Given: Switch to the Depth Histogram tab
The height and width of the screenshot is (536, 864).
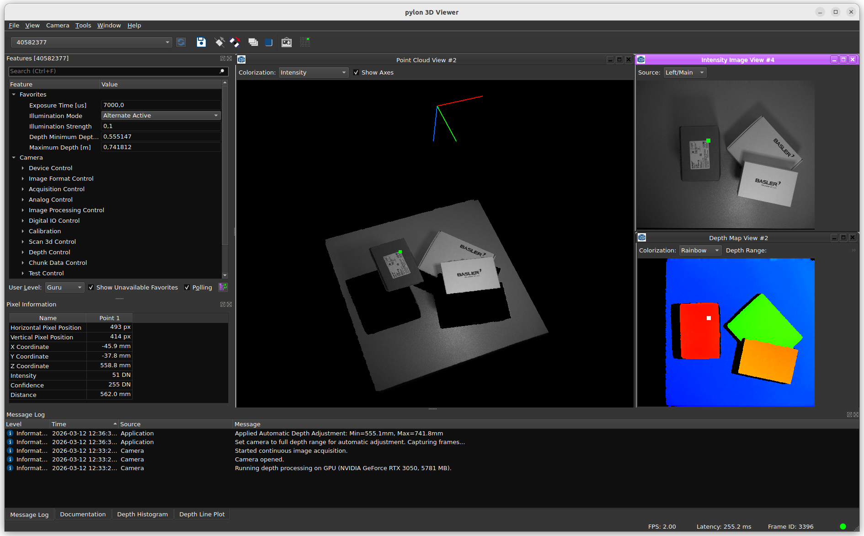Looking at the screenshot, I should pos(143,514).
